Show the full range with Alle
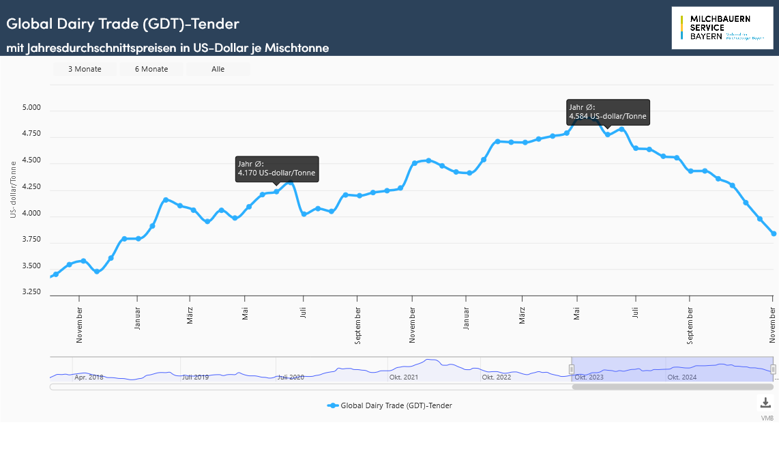The image size is (779, 458). pos(218,69)
